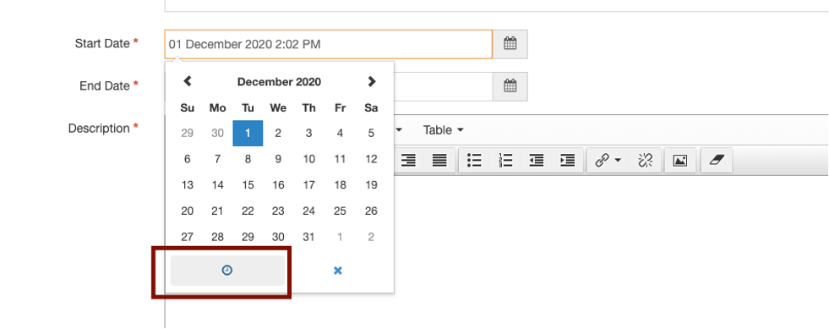Remove link with unlink icon

(x=646, y=160)
